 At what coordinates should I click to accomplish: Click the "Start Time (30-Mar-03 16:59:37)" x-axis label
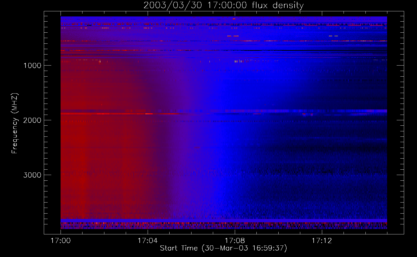pyautogui.click(x=223, y=248)
